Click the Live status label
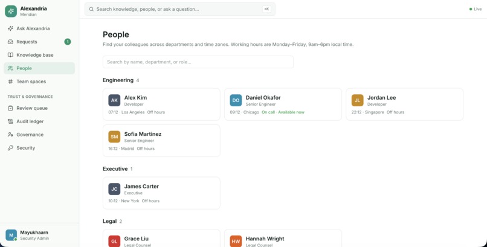The width and height of the screenshot is (487, 247). pyautogui.click(x=478, y=9)
